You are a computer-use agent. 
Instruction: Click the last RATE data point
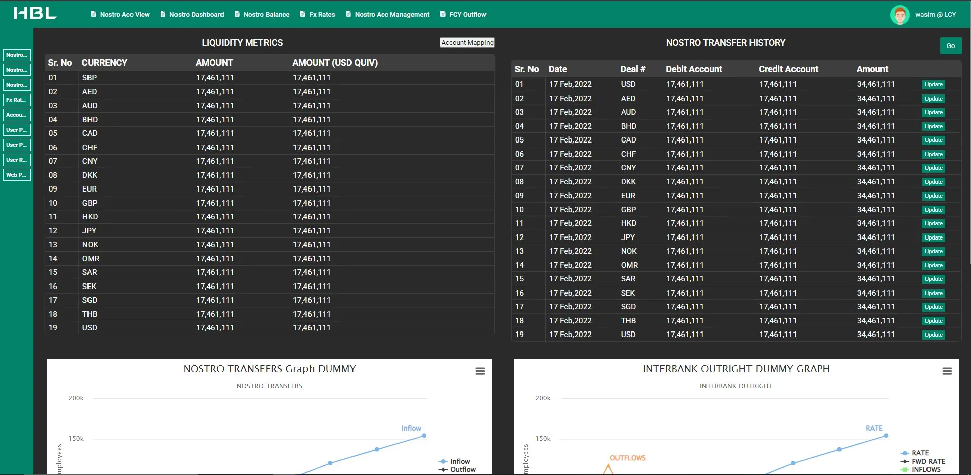tap(886, 435)
